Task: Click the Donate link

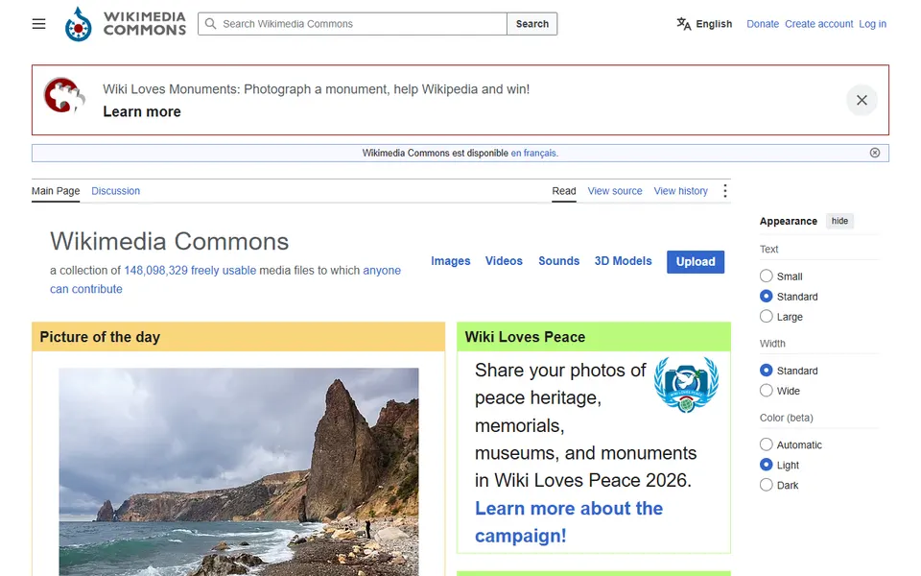Action: click(x=763, y=24)
